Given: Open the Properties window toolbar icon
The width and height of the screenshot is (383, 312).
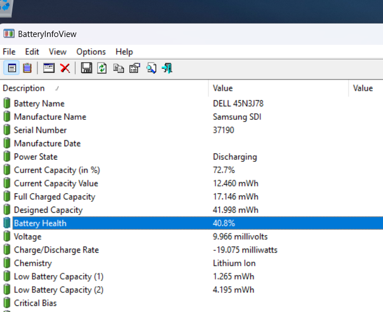Looking at the screenshot, I should (x=49, y=68).
